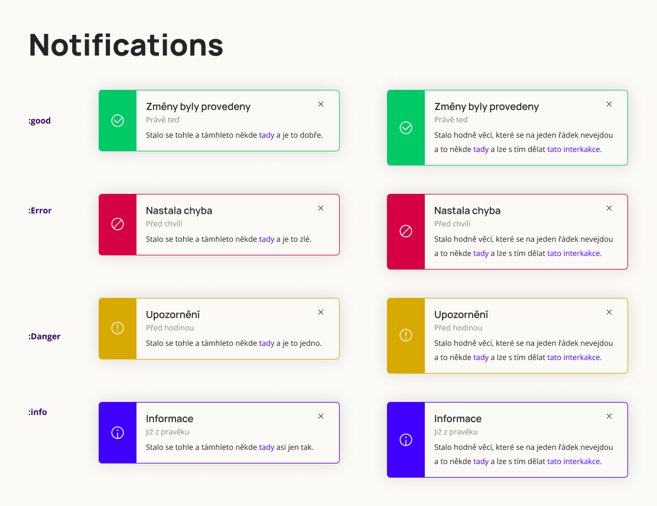Screen dimensions: 657x506
Task: Close the two-line 'Upozornění' notification
Action: [609, 312]
